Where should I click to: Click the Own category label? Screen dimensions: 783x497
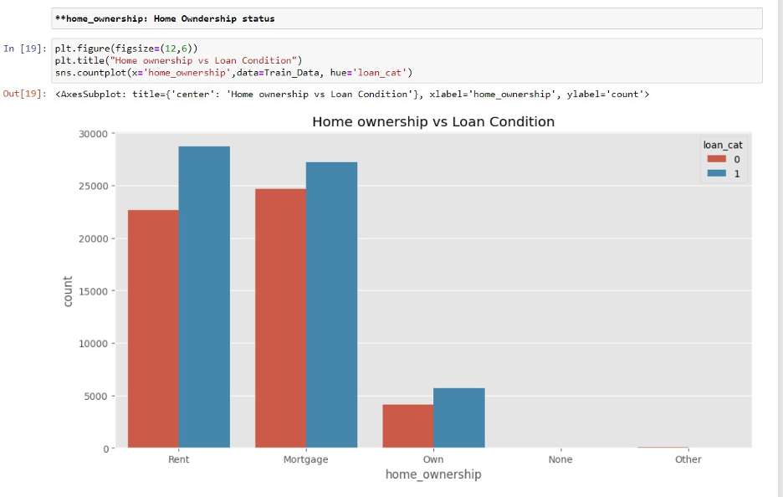click(433, 459)
